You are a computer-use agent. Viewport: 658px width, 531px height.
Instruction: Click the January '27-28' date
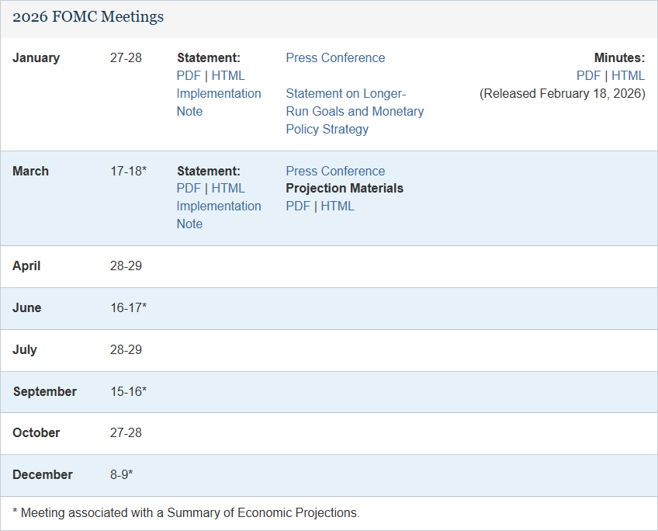pos(126,58)
